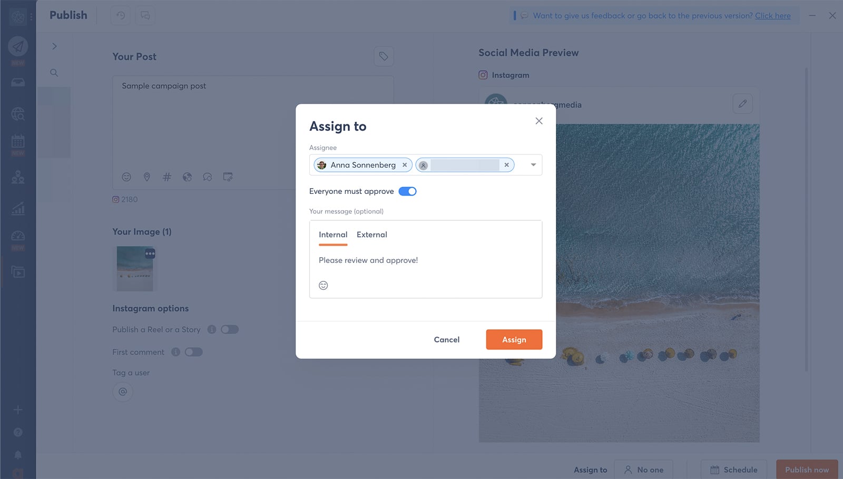Screen dimensions: 843x479
Task: Click the globe targeting icon in post toolbar
Action: pyautogui.click(x=187, y=177)
